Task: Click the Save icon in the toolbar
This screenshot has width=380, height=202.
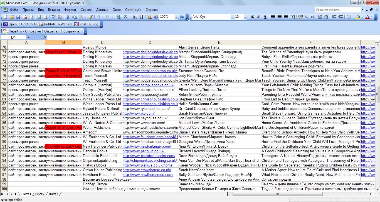Action: (18, 17)
